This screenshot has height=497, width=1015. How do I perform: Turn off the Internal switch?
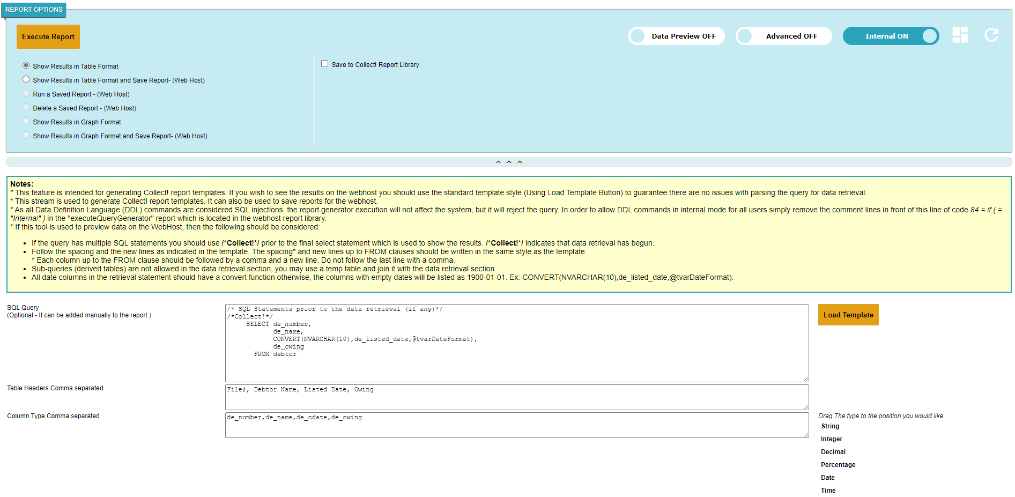pos(891,36)
